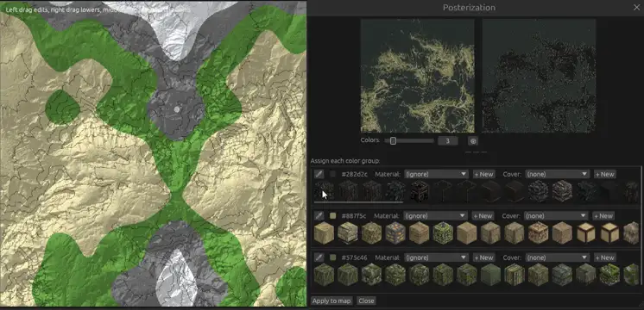
Task: Click the Colors slider handle
Action: pyautogui.click(x=393, y=141)
